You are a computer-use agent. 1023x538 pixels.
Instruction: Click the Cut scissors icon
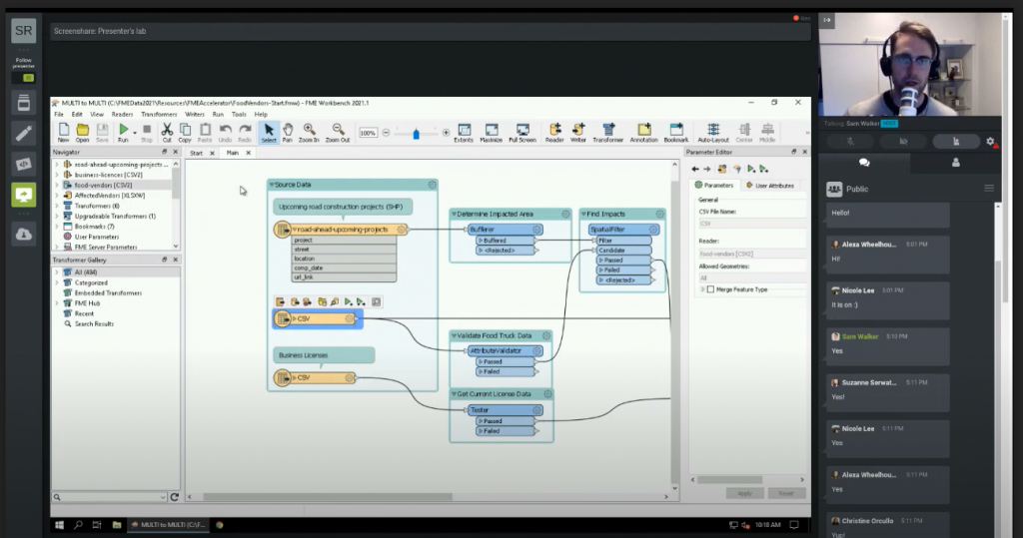pos(167,133)
